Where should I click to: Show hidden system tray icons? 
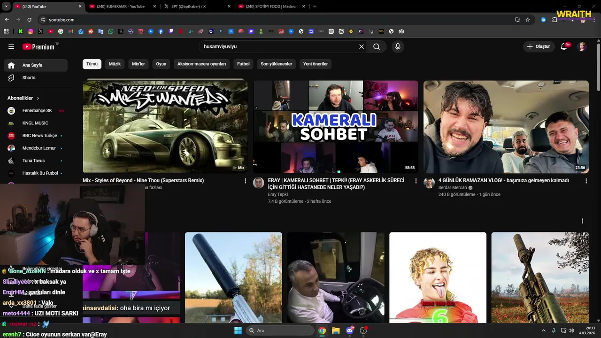coord(544,330)
